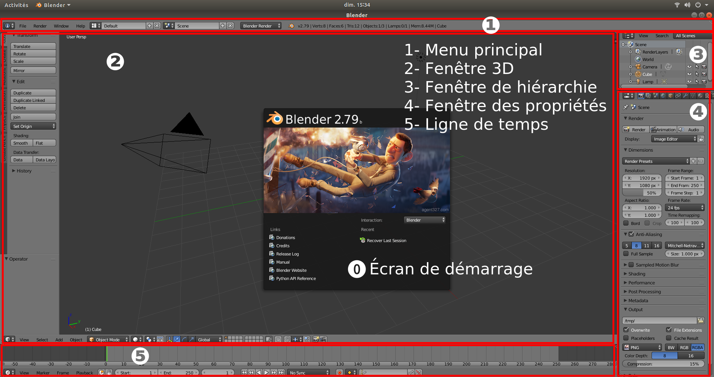Click delete keyframes crossed-key icon
The image size is (714, 377).
[x=418, y=372]
